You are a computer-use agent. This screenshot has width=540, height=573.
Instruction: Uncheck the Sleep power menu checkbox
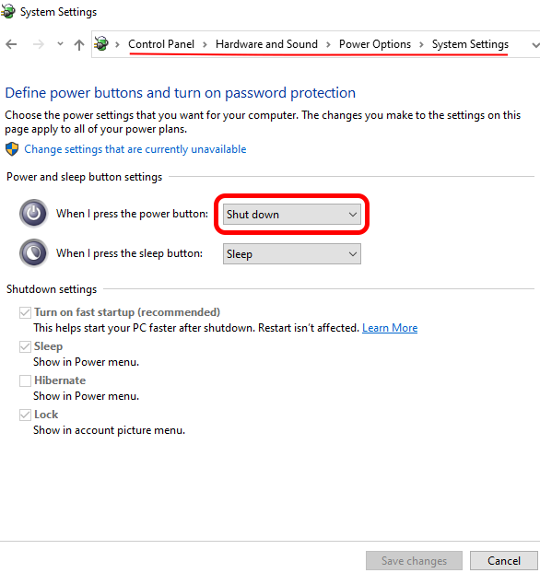(x=25, y=346)
